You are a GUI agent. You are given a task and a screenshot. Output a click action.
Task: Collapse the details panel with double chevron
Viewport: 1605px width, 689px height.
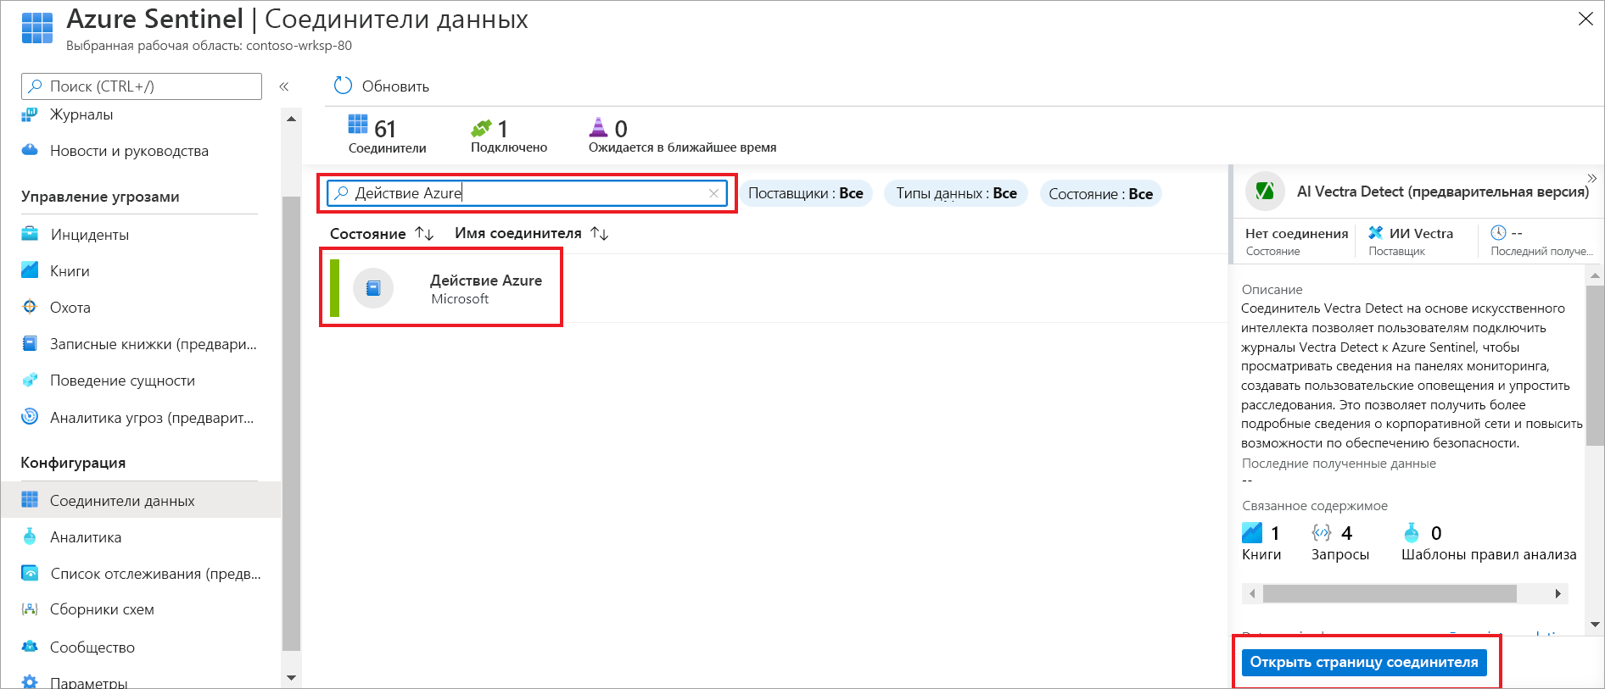coord(1591,178)
